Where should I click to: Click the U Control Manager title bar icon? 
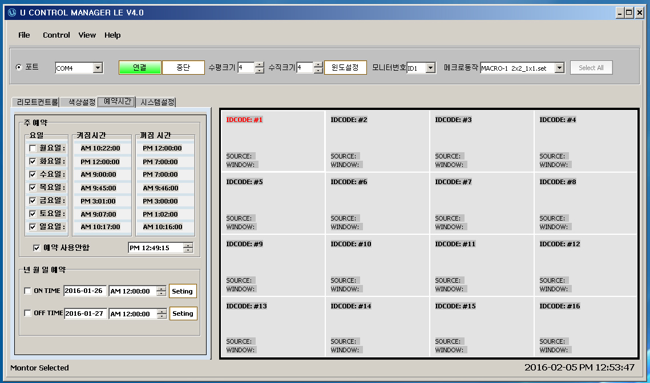12,13
